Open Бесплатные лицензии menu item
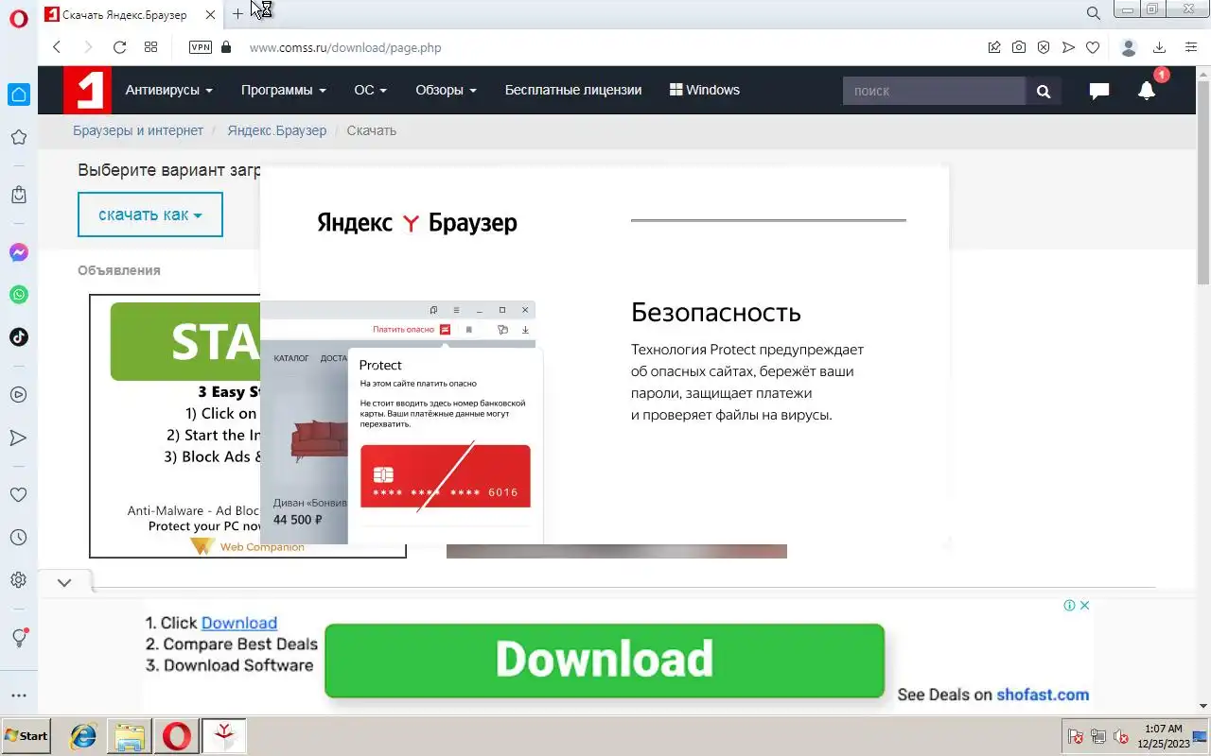 [x=573, y=91]
